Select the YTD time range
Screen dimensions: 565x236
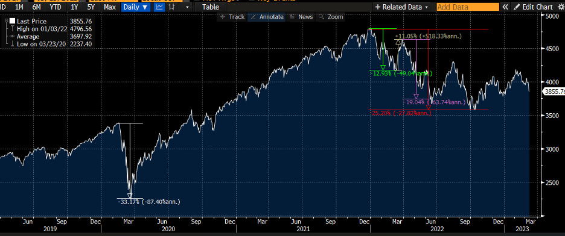[x=56, y=7]
